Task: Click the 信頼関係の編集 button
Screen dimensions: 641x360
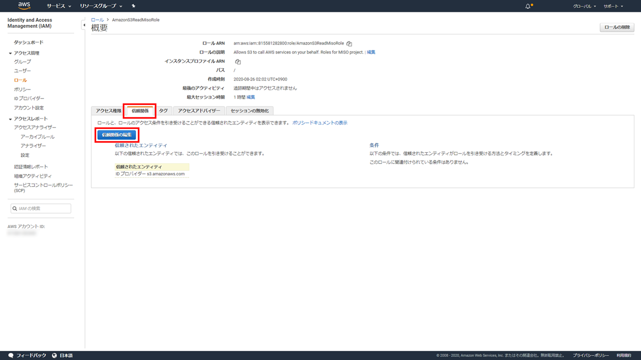Action: [116, 135]
